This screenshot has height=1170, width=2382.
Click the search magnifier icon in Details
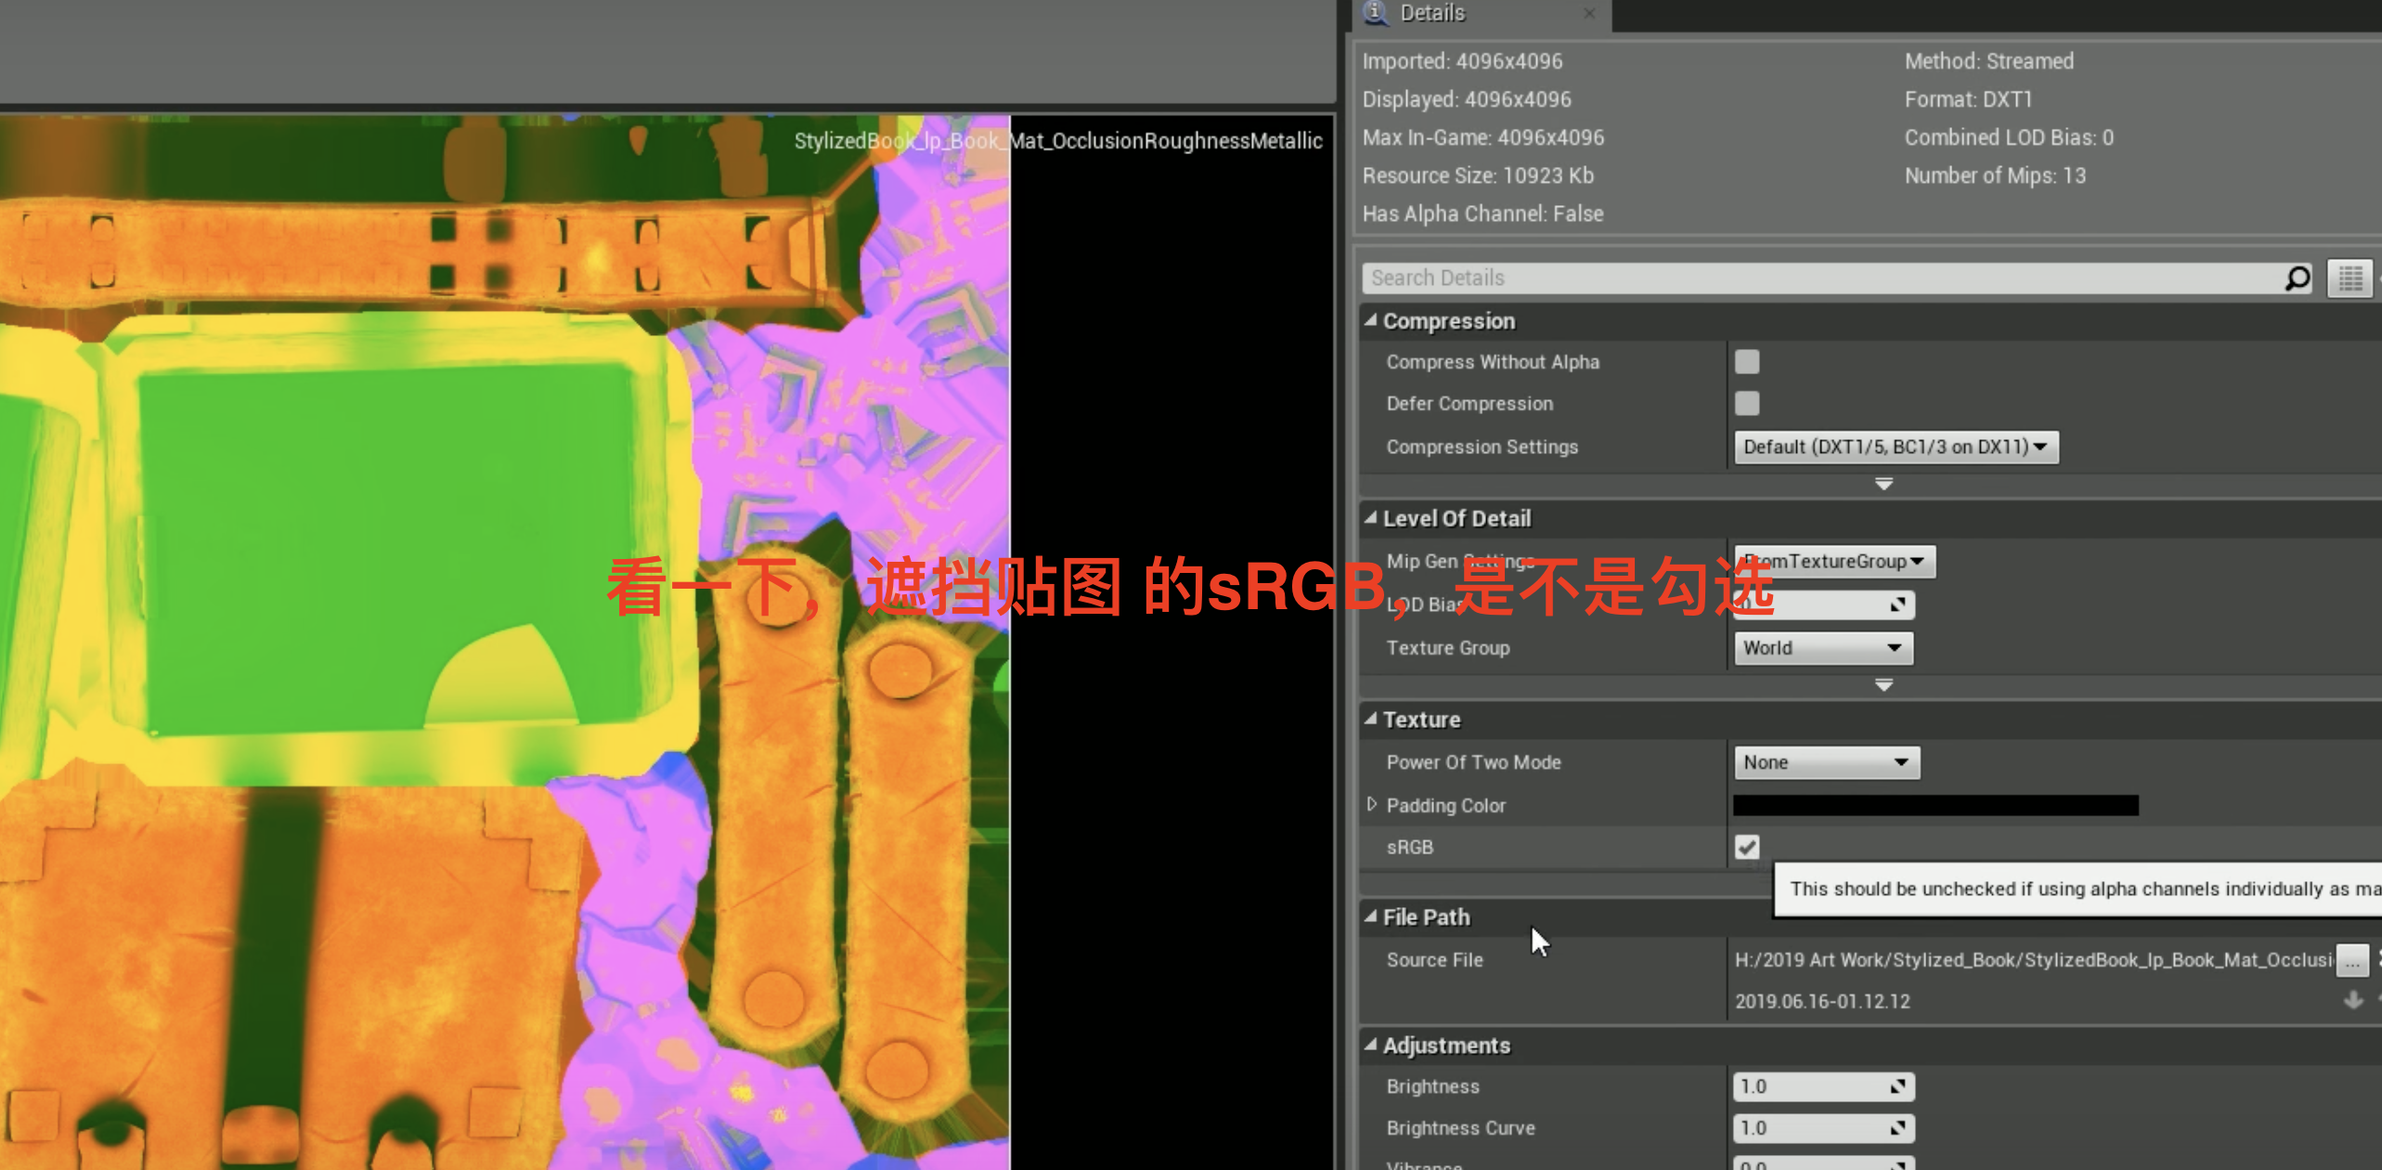tap(2297, 279)
